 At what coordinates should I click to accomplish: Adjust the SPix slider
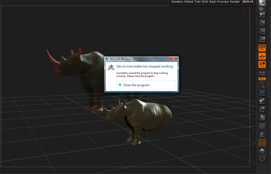[x=261, y=9]
